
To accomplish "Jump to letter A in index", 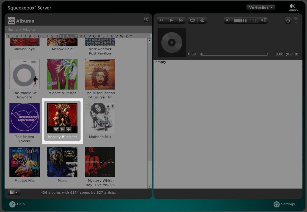I will coord(26,36).
